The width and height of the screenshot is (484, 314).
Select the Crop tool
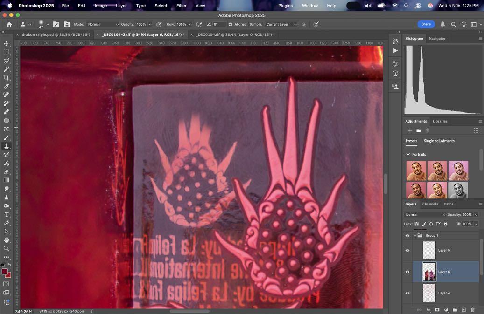click(x=6, y=78)
